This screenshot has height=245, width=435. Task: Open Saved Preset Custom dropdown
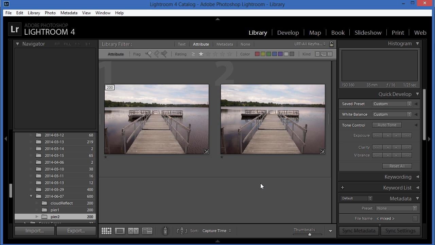pyautogui.click(x=392, y=104)
